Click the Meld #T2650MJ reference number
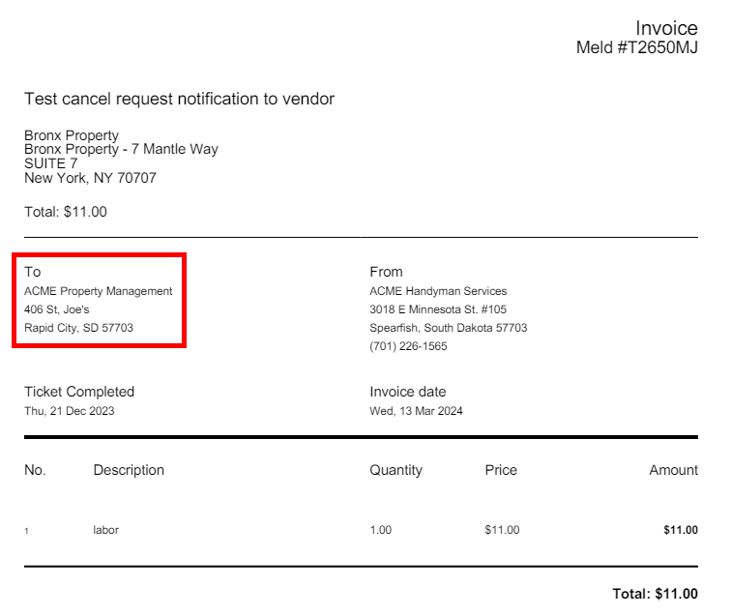 tap(636, 48)
